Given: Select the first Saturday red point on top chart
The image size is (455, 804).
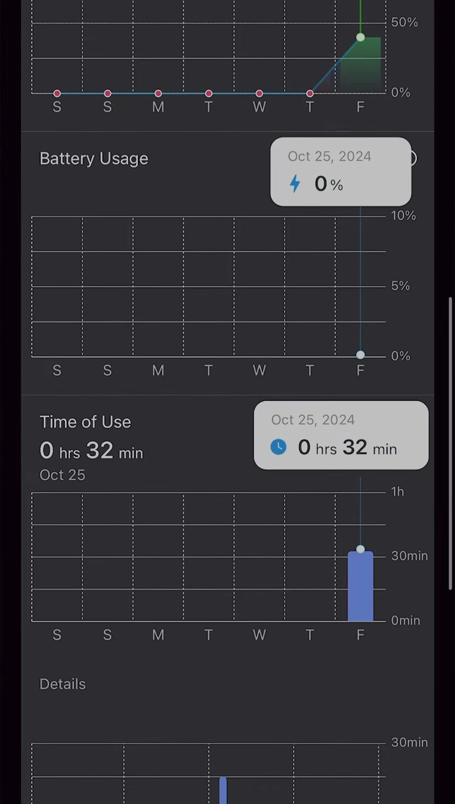Looking at the screenshot, I should (x=57, y=93).
